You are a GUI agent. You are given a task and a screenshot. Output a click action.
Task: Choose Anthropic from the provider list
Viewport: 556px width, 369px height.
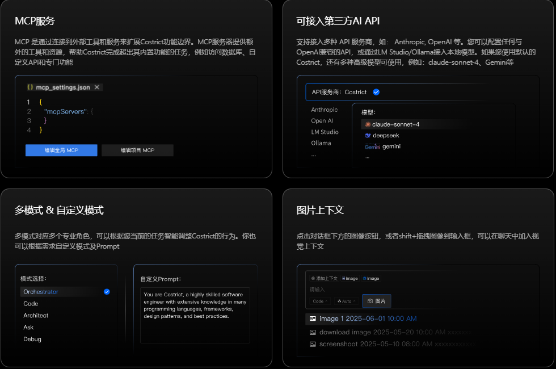tap(325, 110)
